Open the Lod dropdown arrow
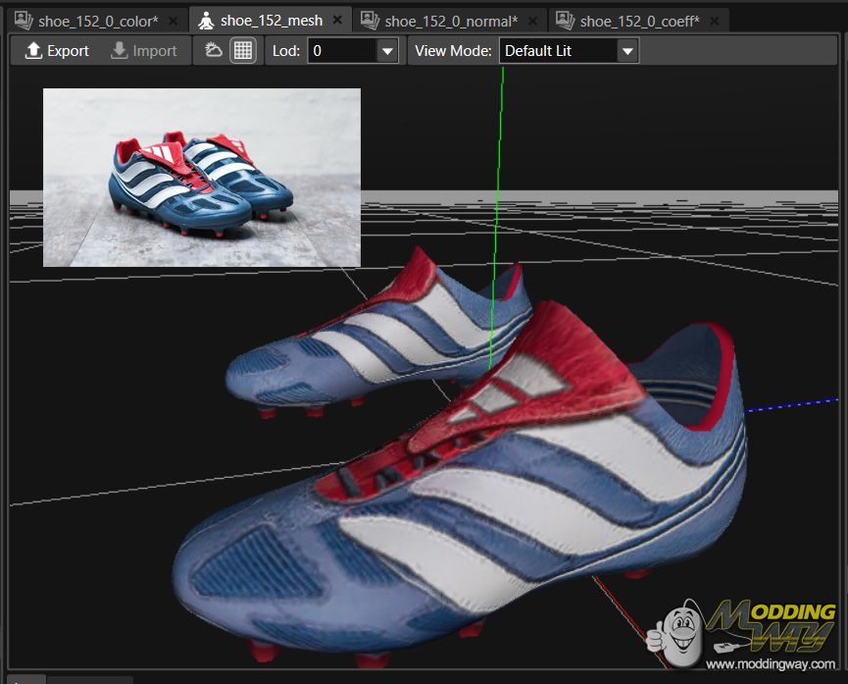The height and width of the screenshot is (684, 848). click(387, 51)
